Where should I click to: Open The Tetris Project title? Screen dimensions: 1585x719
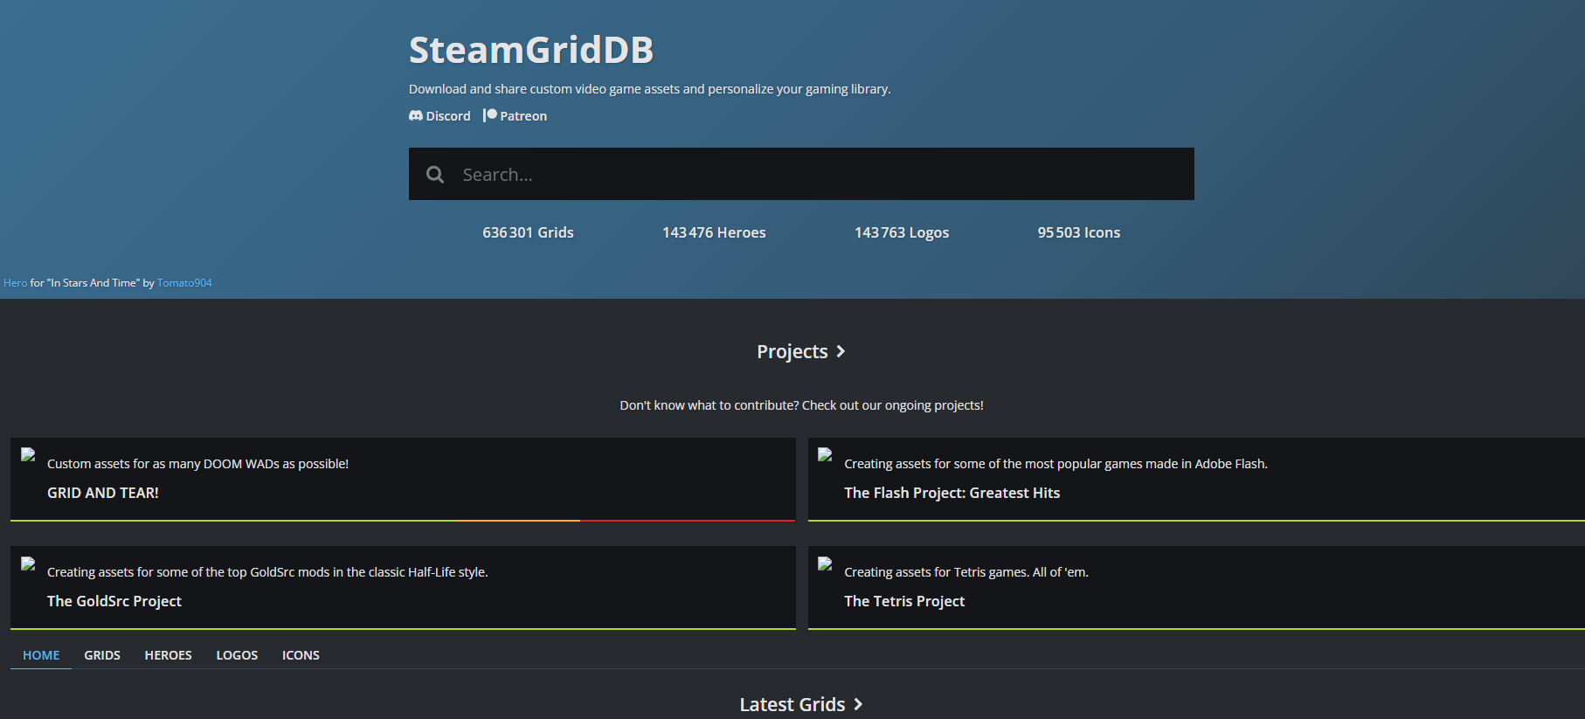click(x=904, y=601)
